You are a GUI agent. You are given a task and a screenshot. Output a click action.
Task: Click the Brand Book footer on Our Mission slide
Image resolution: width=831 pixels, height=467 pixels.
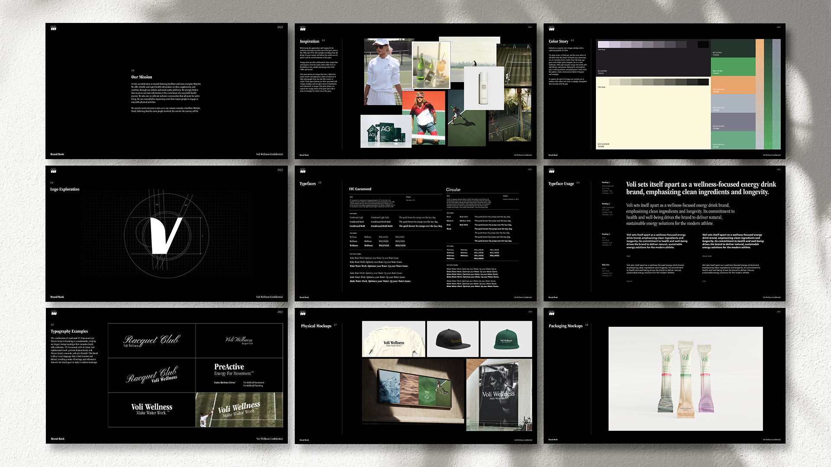[57, 154]
